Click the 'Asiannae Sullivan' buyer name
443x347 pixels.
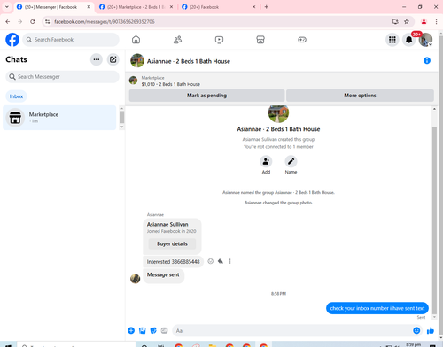[167, 224]
